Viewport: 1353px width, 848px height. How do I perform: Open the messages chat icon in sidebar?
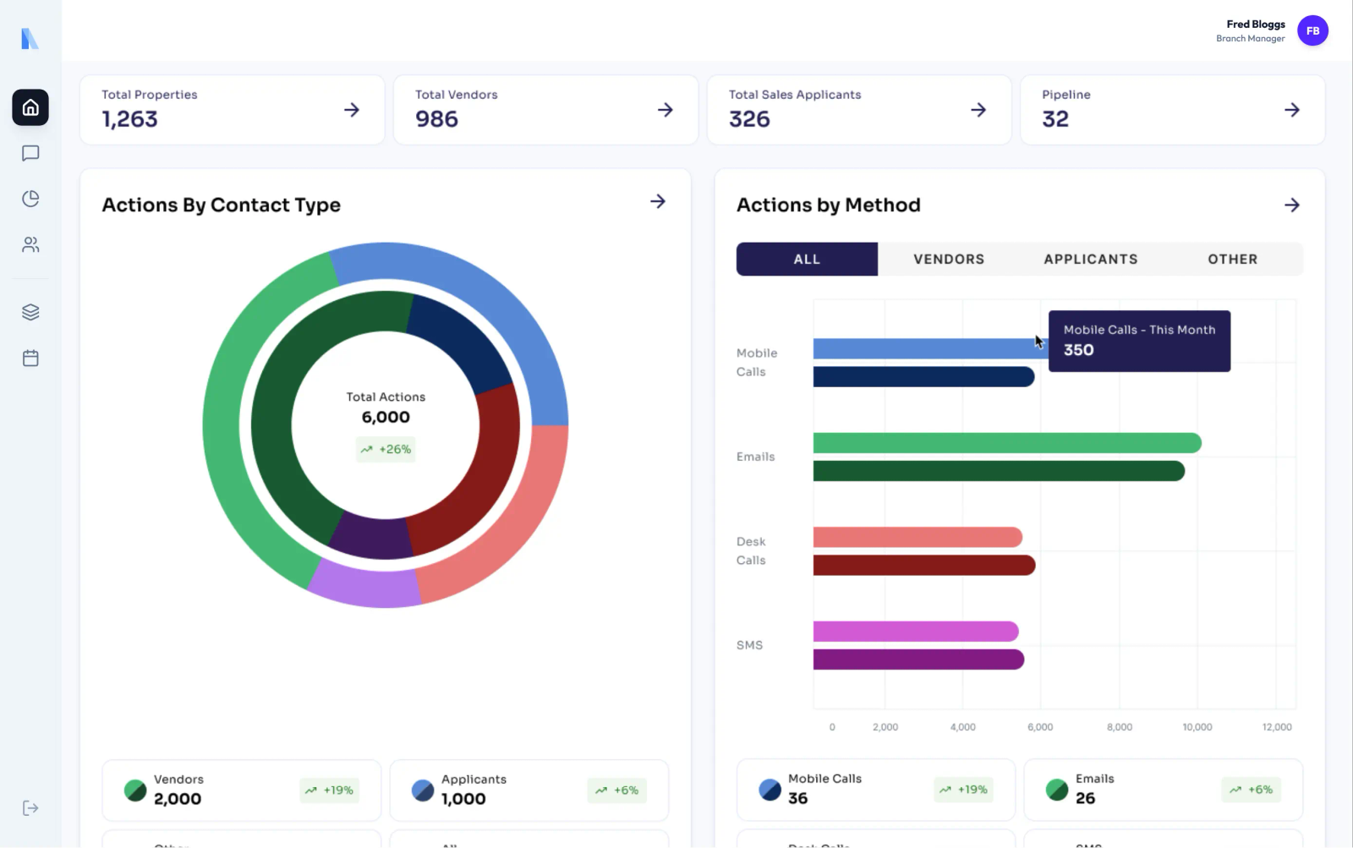click(30, 153)
